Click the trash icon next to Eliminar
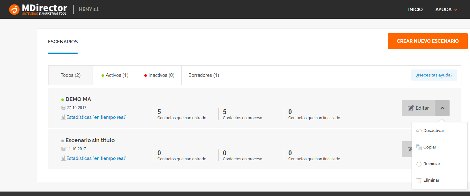The height and width of the screenshot is (196, 470). click(x=419, y=180)
